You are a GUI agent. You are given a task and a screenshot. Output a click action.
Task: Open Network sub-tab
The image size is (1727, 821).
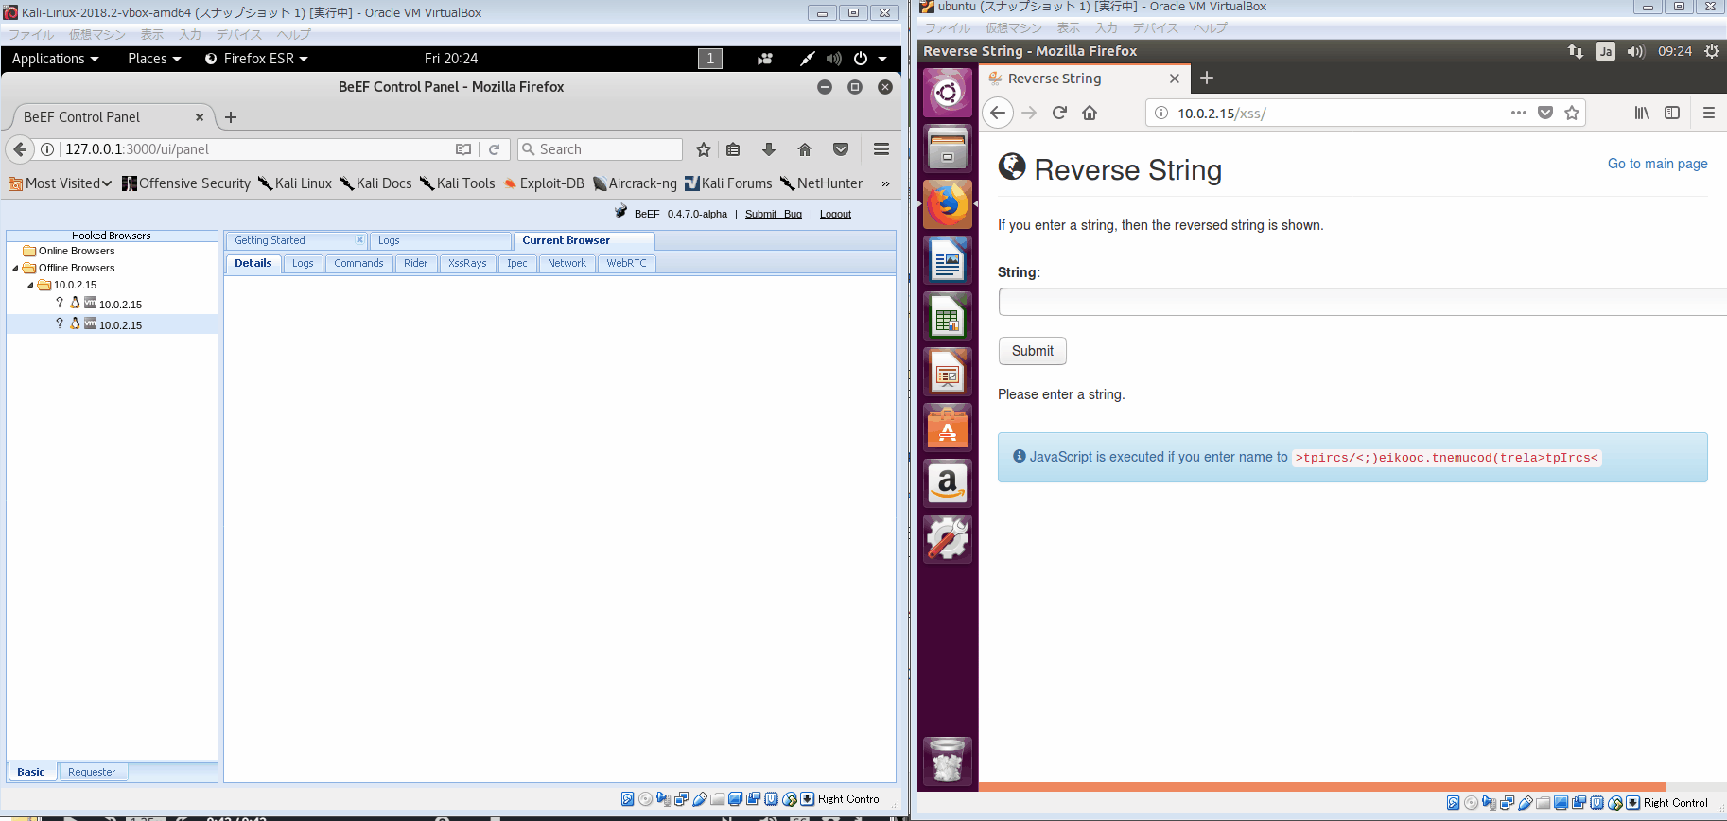click(x=567, y=263)
